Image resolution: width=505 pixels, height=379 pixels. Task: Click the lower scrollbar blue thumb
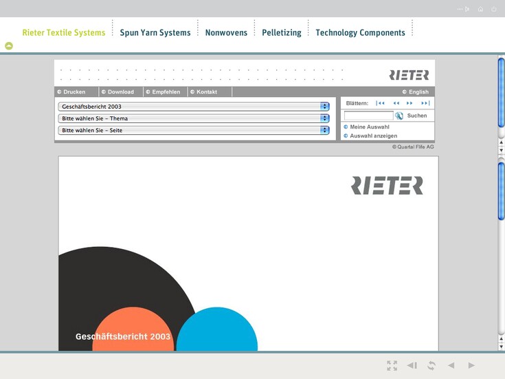point(501,191)
